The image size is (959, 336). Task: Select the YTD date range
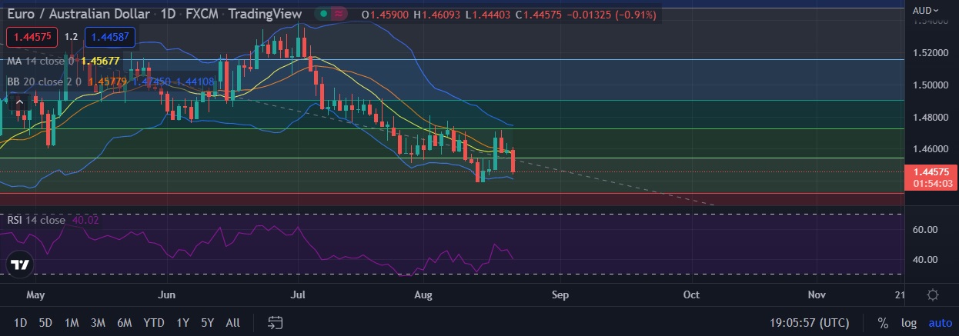153,323
